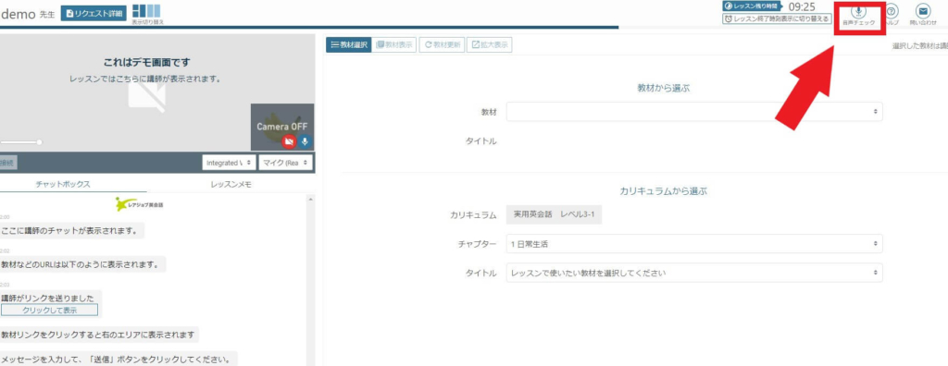
Task: Switch layout with 表示切り替え icon
Action: point(147,14)
